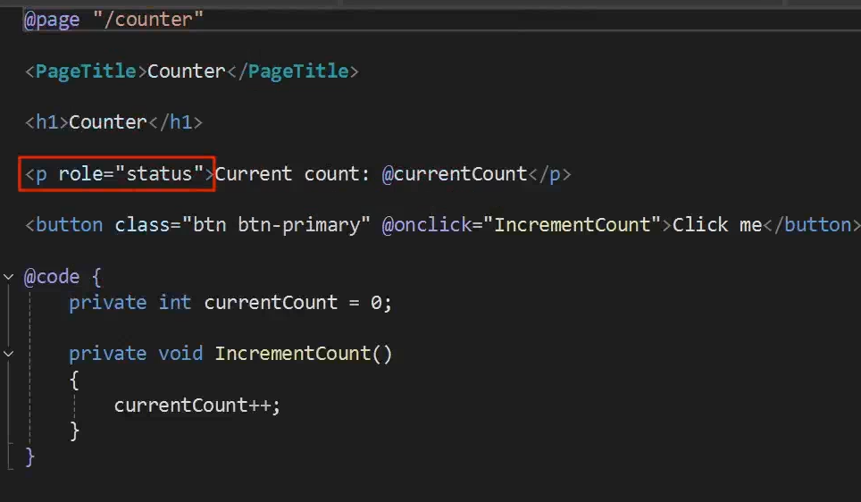Click the class="btn btn-primary" attribute
Screen dimensions: 861x502
pyautogui.click(x=242, y=225)
